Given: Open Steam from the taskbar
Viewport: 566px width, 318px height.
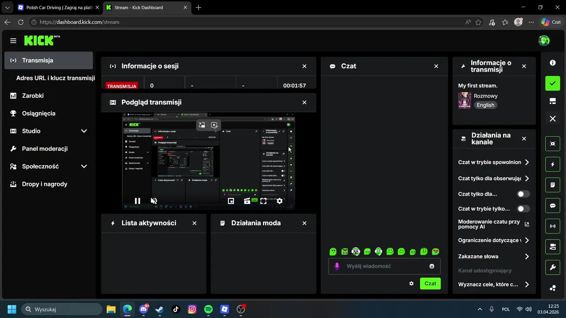Looking at the screenshot, I should coord(159,309).
